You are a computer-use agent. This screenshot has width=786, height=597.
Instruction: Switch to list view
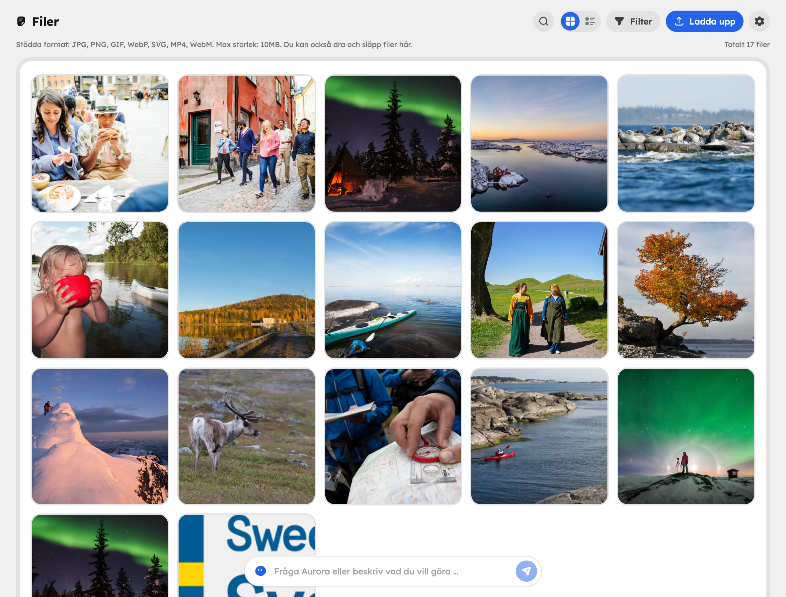pos(590,21)
